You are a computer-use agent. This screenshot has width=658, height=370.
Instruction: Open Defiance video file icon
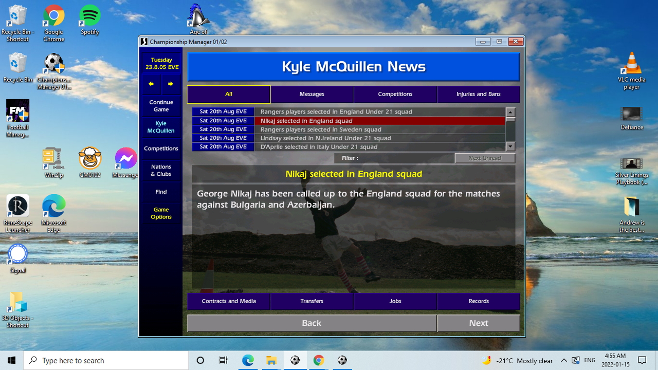coord(632,118)
